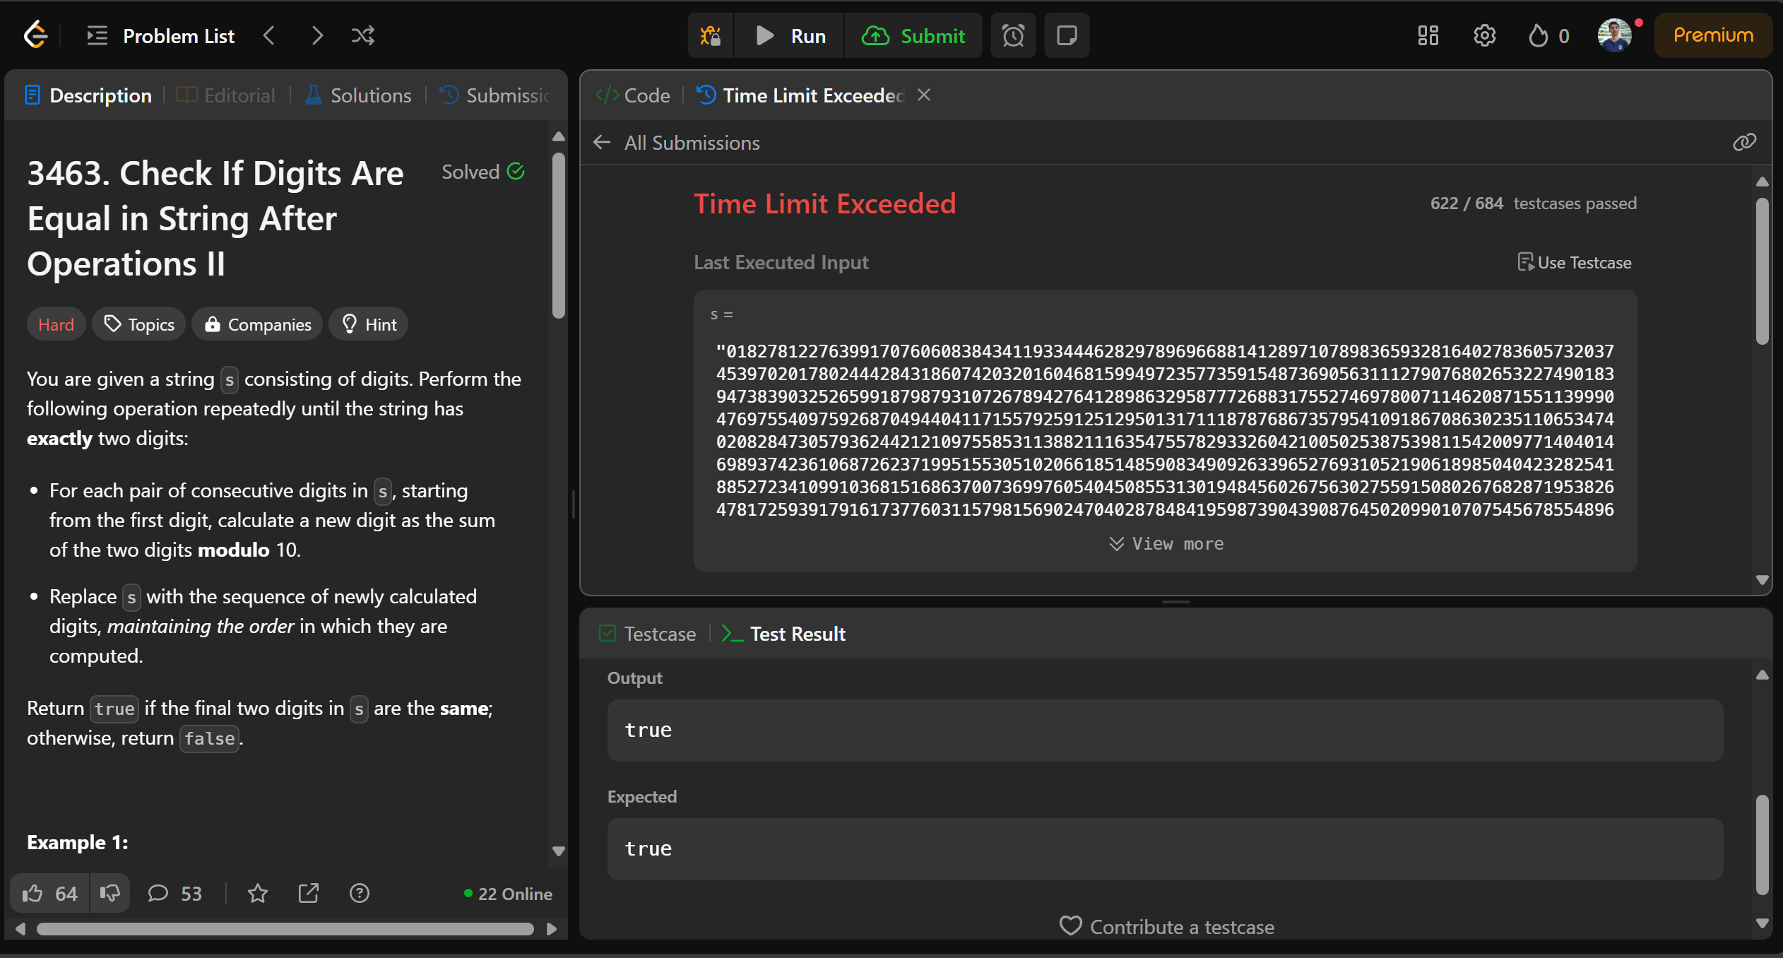Viewport: 1783px width, 958px height.
Task: Click scroll-left arrow under description
Action: pyautogui.click(x=20, y=929)
